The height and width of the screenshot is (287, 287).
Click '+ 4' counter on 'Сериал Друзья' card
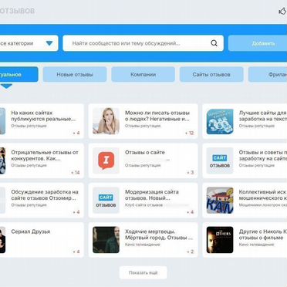click(76, 252)
